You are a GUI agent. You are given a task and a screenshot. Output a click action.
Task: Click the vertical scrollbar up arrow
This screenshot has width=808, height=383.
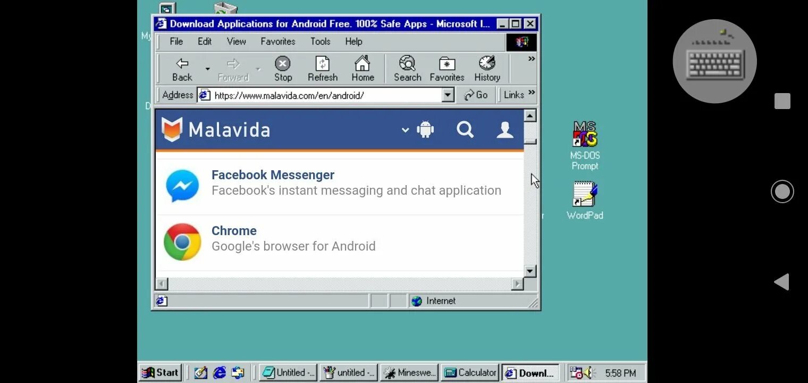pos(530,115)
